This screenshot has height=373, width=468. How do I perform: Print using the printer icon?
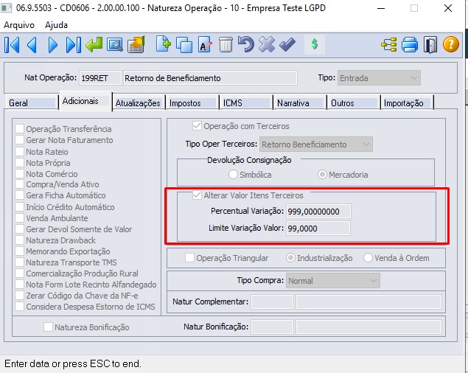410,45
